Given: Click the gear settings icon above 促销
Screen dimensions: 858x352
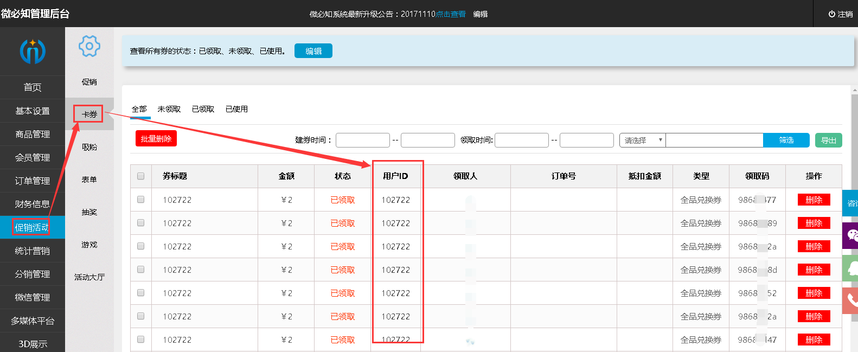Looking at the screenshot, I should coord(89,46).
